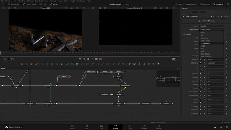Open Project Manager home icon

point(221,127)
